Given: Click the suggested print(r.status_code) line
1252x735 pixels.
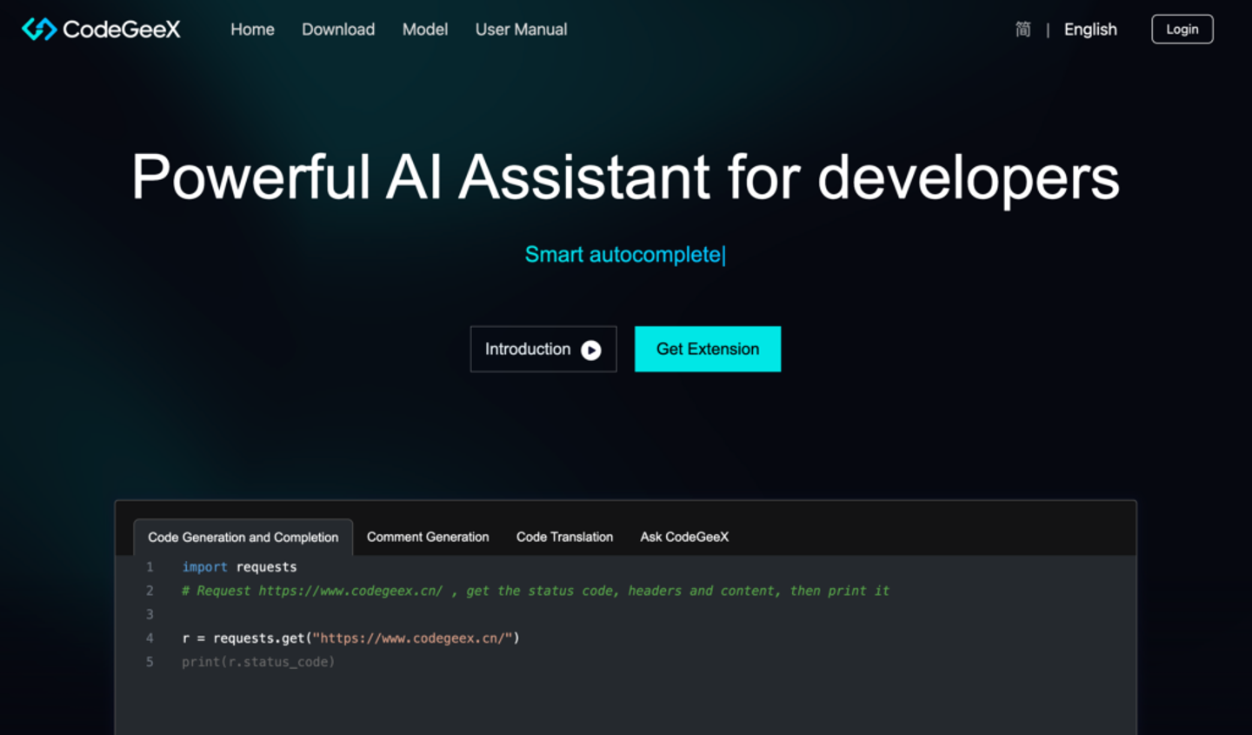Looking at the screenshot, I should [258, 662].
